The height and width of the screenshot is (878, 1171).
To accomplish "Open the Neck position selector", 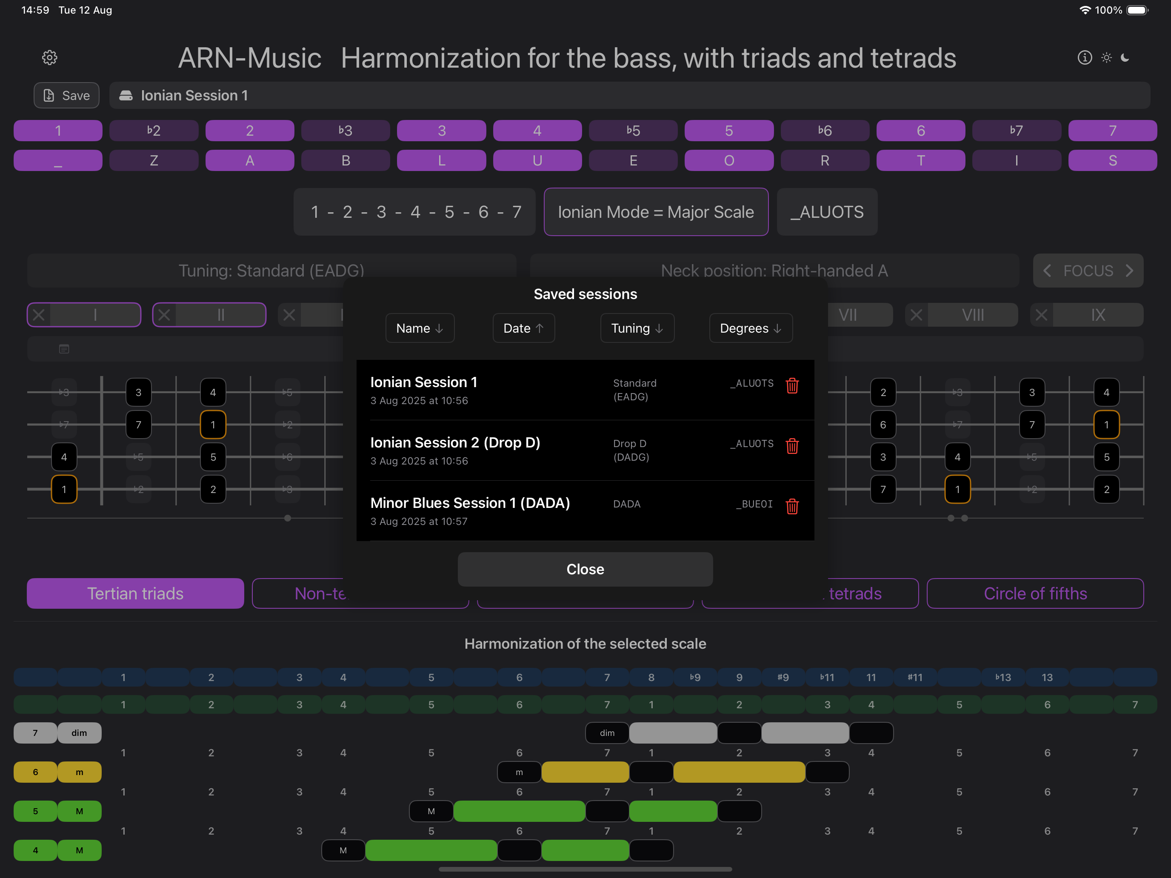I will click(x=774, y=271).
